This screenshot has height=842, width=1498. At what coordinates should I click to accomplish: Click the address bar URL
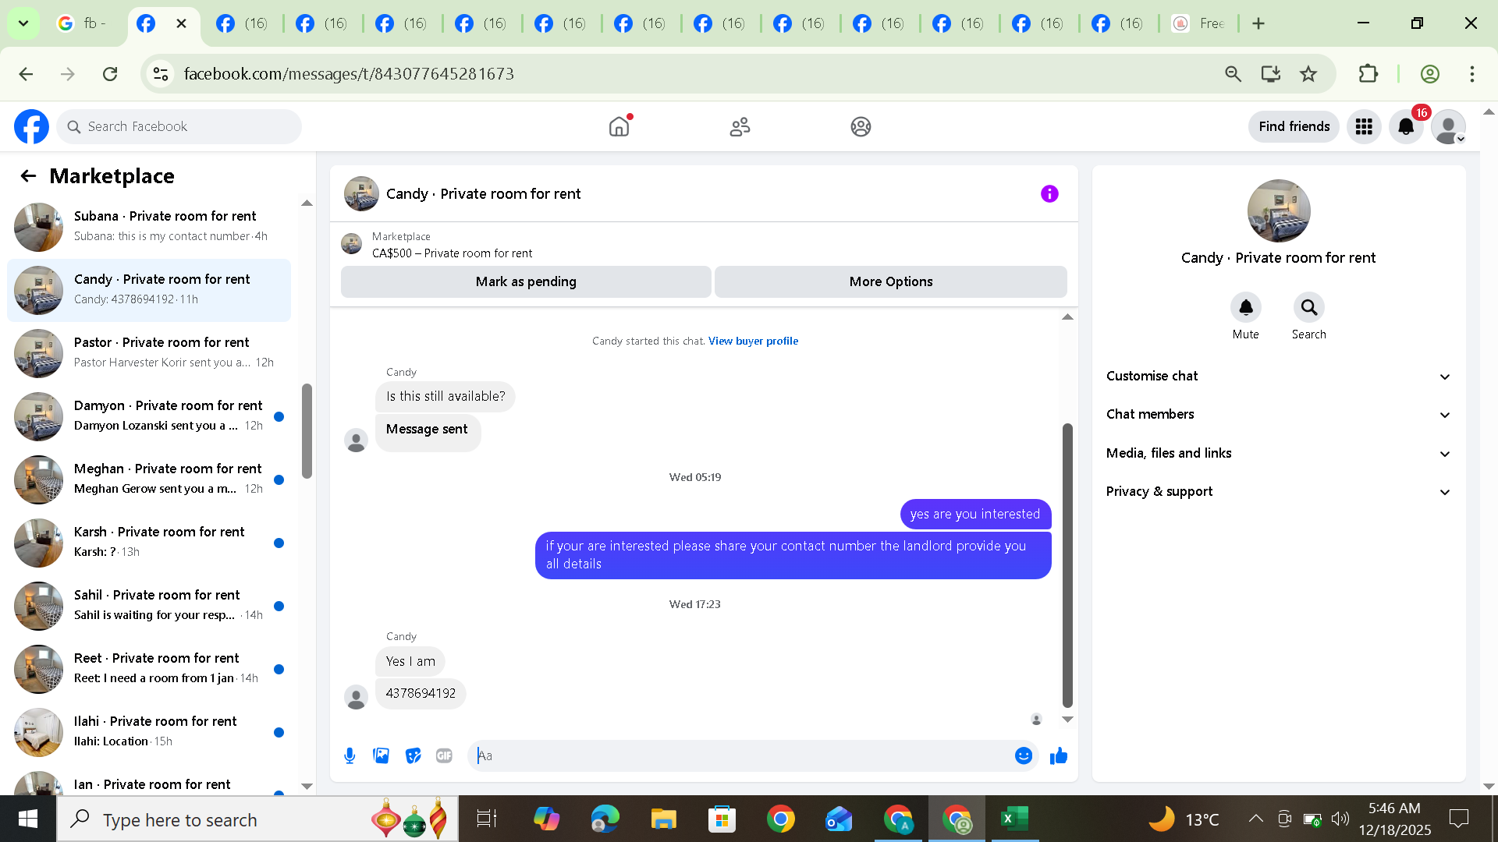tap(349, 74)
